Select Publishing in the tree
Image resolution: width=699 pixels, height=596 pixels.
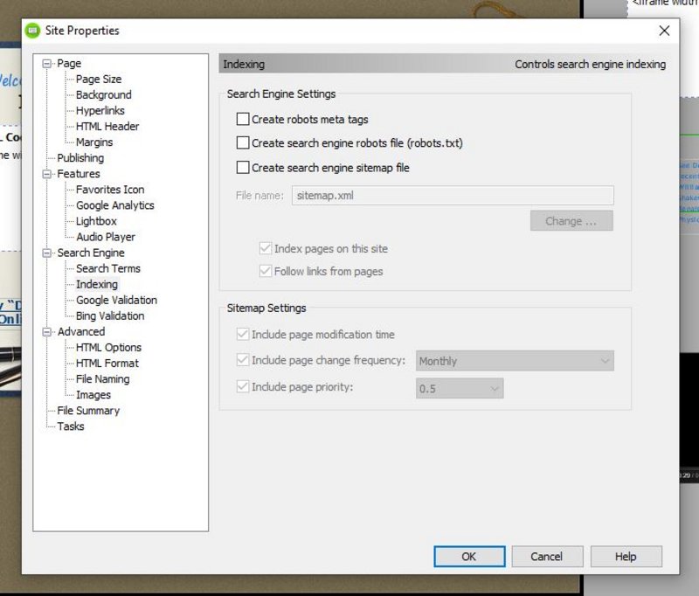point(80,158)
